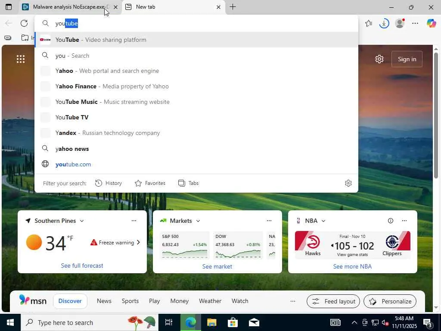Screen dimensions: 441x331
Task: Open the tab actions menu icon
Action: coord(9,7)
